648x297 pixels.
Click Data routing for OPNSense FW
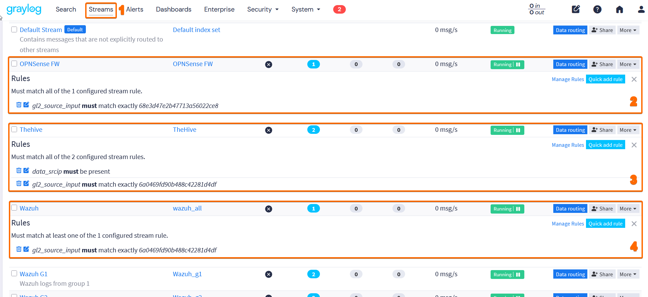click(570, 64)
